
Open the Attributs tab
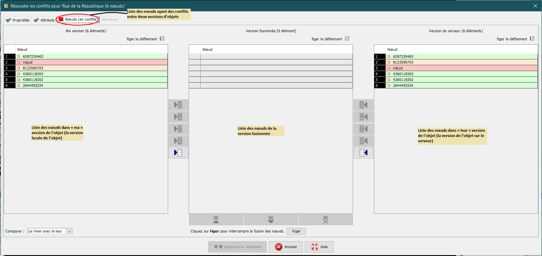click(44, 20)
